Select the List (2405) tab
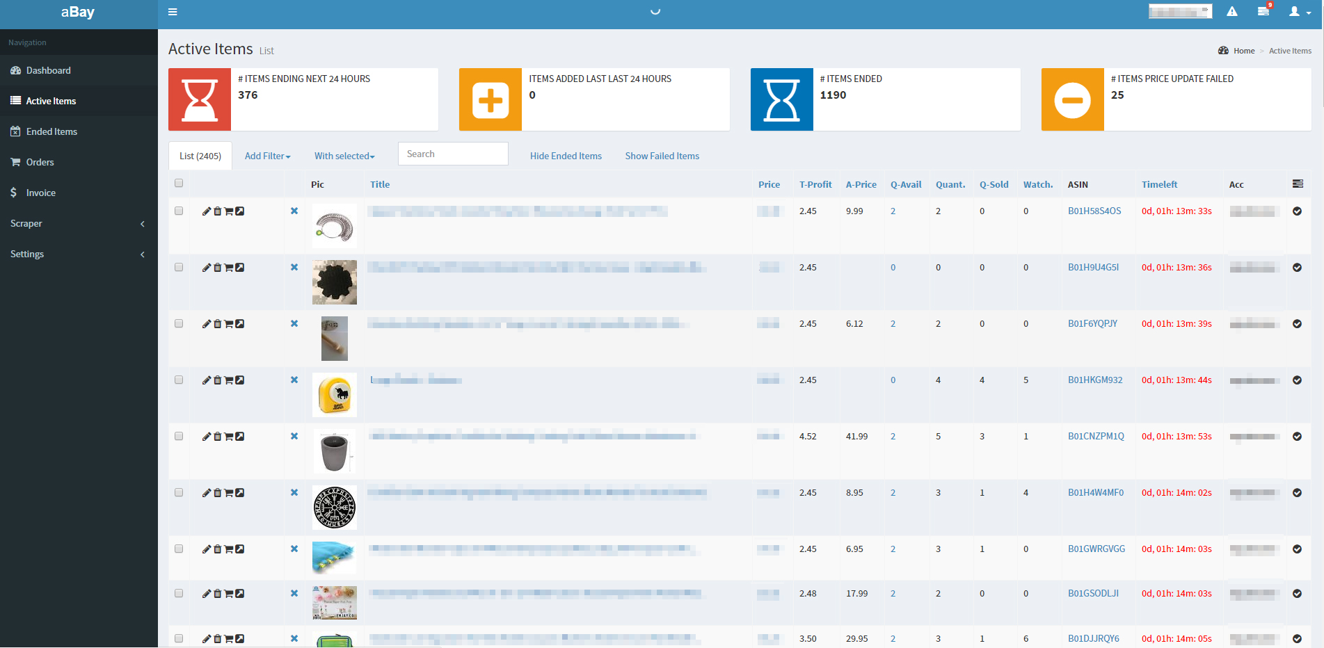The height and width of the screenshot is (648, 1324). point(200,156)
